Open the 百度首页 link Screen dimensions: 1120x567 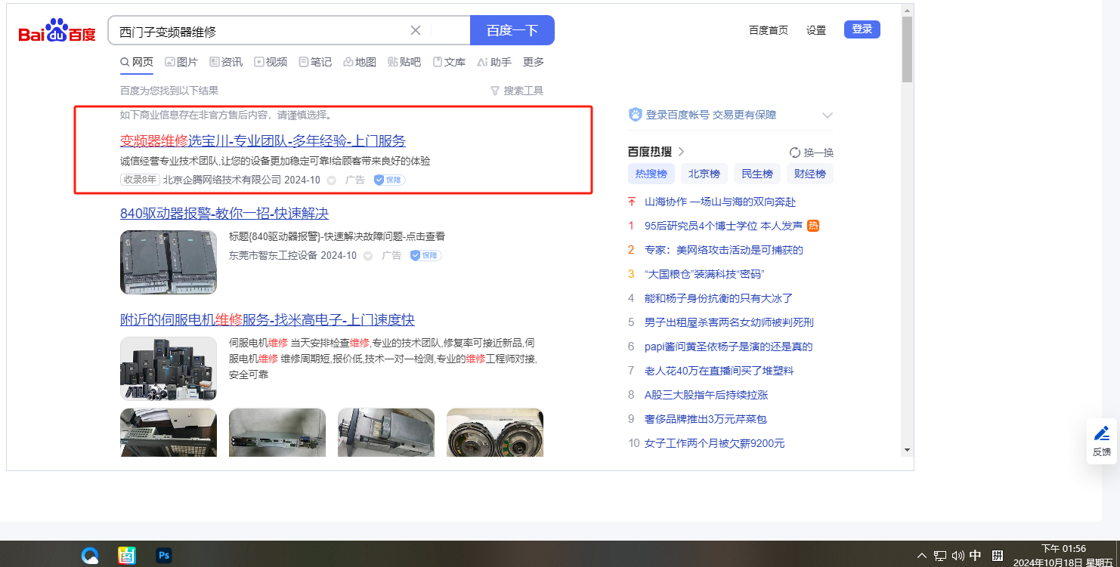point(769,30)
